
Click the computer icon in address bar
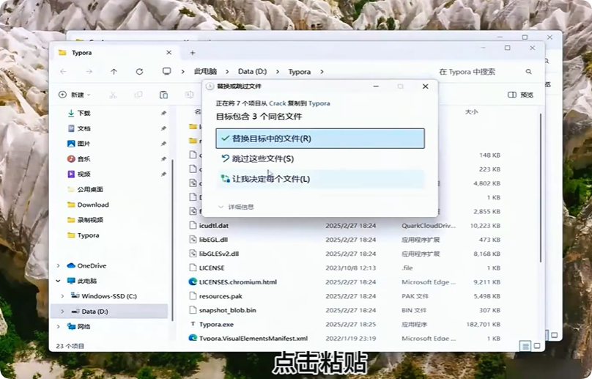click(166, 71)
